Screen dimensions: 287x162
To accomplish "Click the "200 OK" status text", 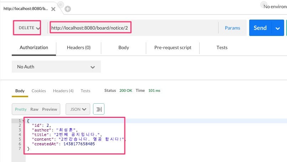I will point(126,90).
